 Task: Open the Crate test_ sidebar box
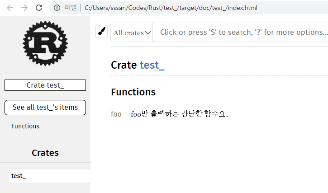point(45,85)
